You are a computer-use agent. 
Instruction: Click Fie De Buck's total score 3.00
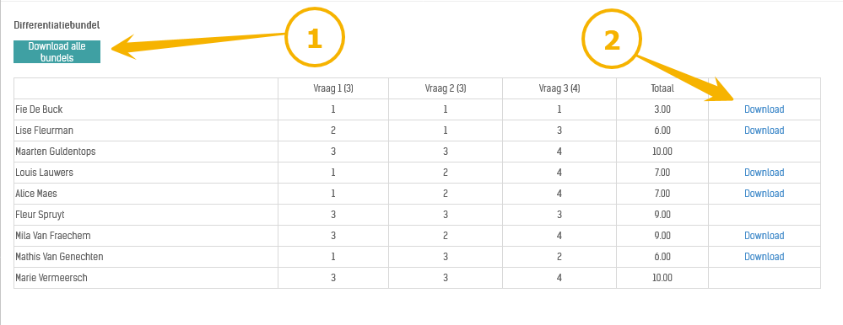pyautogui.click(x=662, y=109)
